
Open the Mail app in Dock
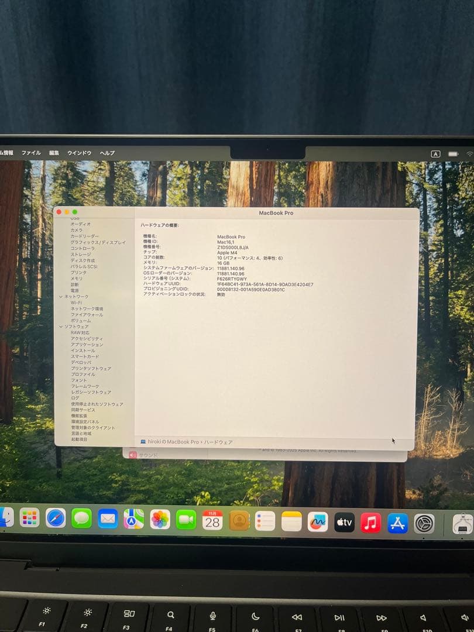(x=108, y=518)
